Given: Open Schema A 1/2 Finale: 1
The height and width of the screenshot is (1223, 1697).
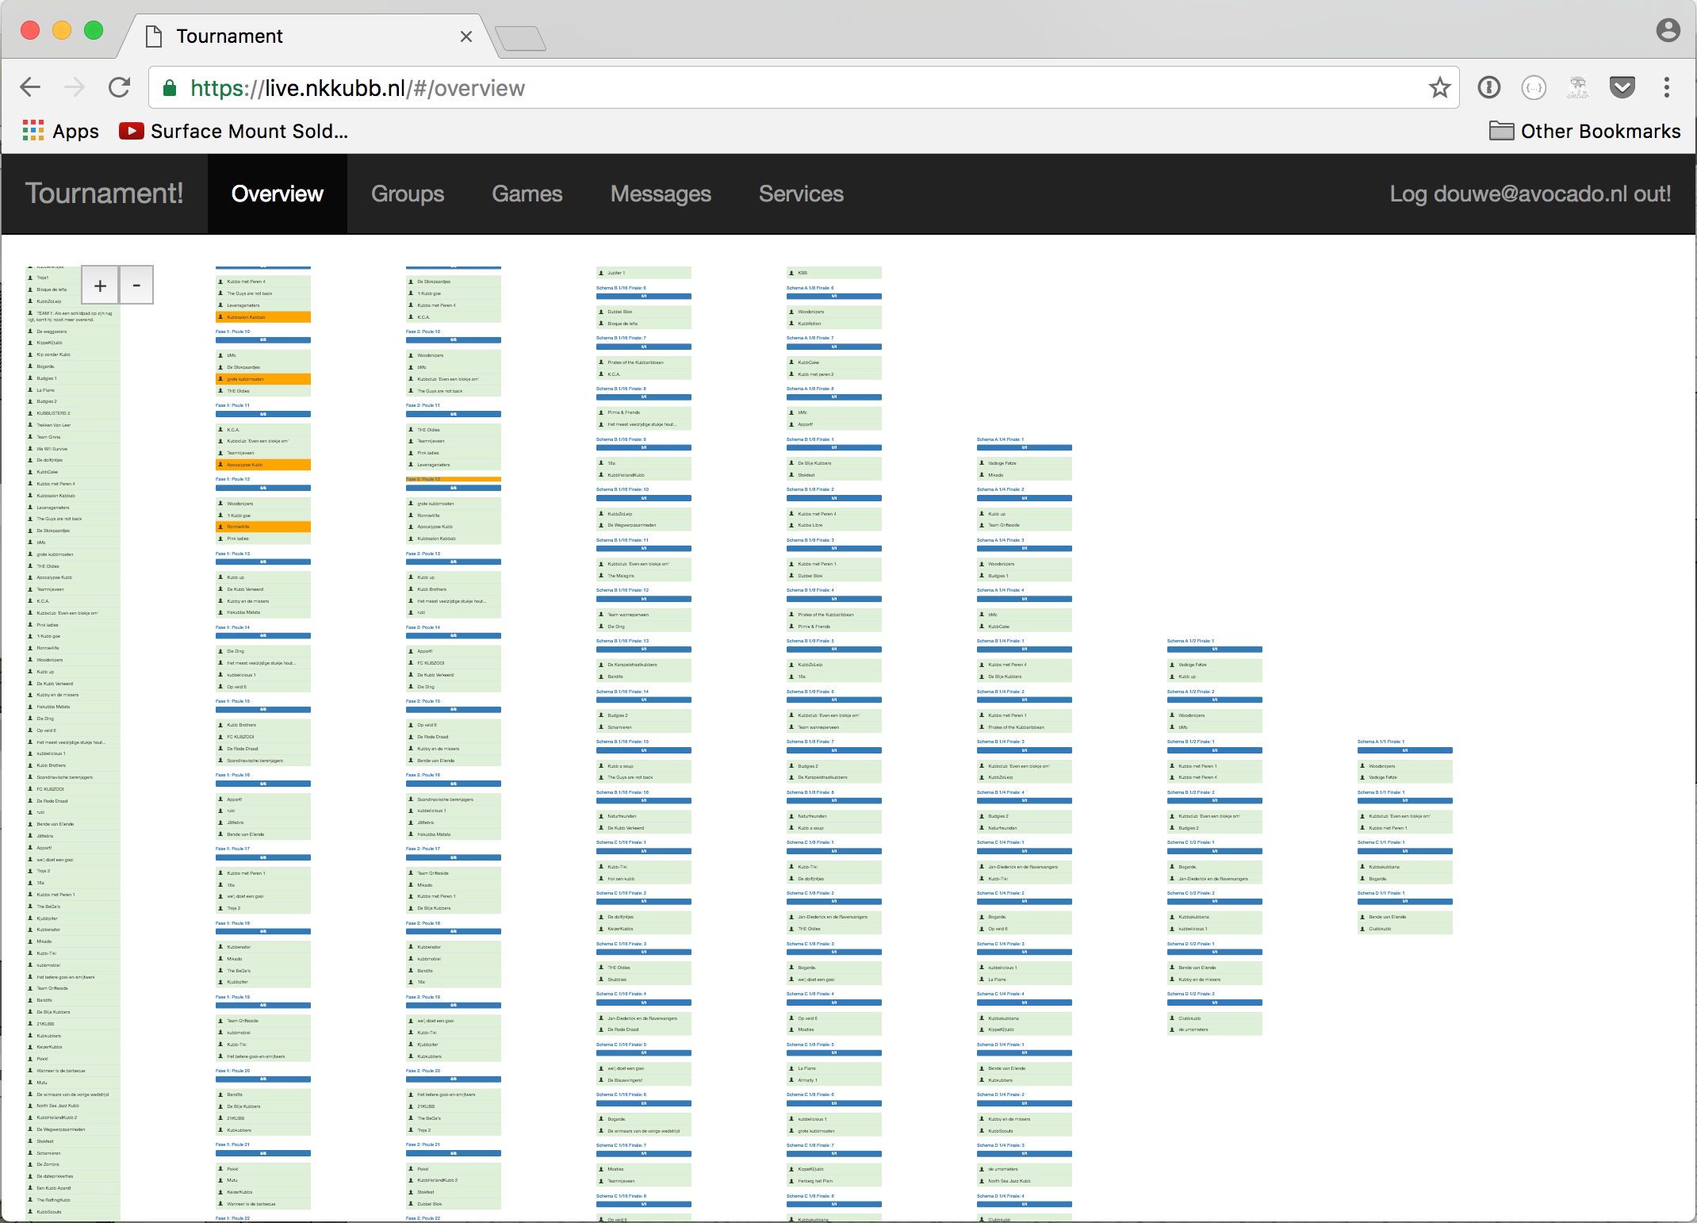Looking at the screenshot, I should pos(1190,641).
